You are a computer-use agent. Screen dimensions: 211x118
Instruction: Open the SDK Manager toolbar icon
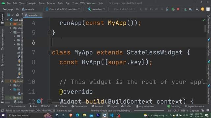pyautogui.click(x=190, y=9)
